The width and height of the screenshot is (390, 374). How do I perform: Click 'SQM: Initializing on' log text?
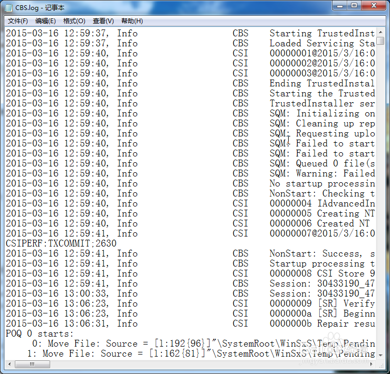tap(322, 113)
